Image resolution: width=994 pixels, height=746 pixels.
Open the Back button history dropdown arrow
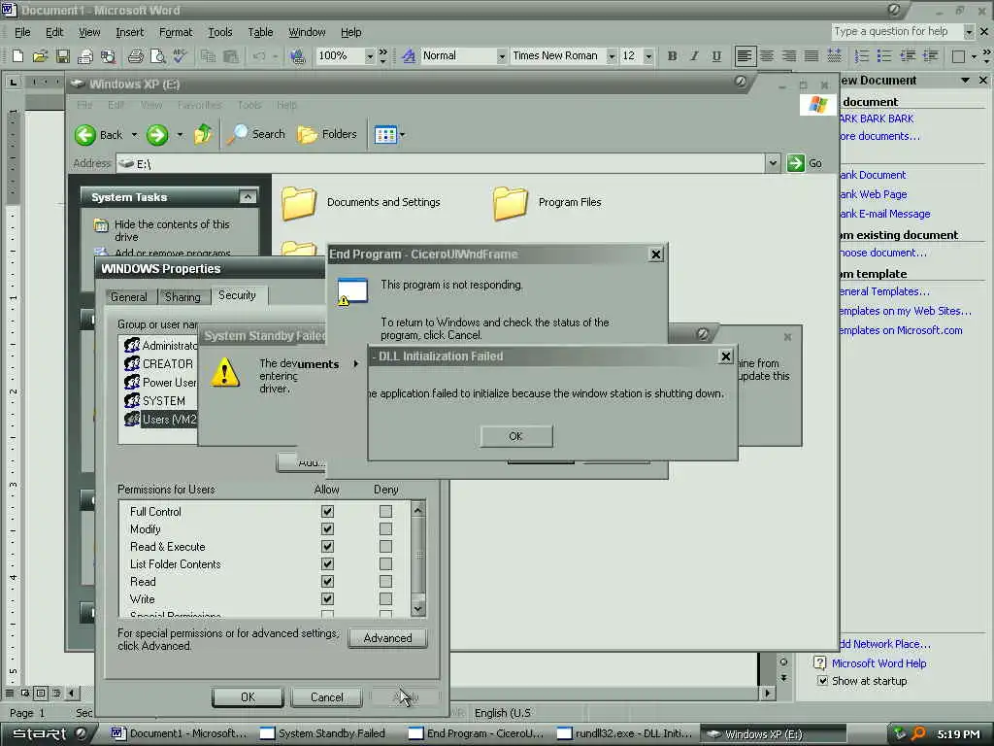[x=134, y=134]
